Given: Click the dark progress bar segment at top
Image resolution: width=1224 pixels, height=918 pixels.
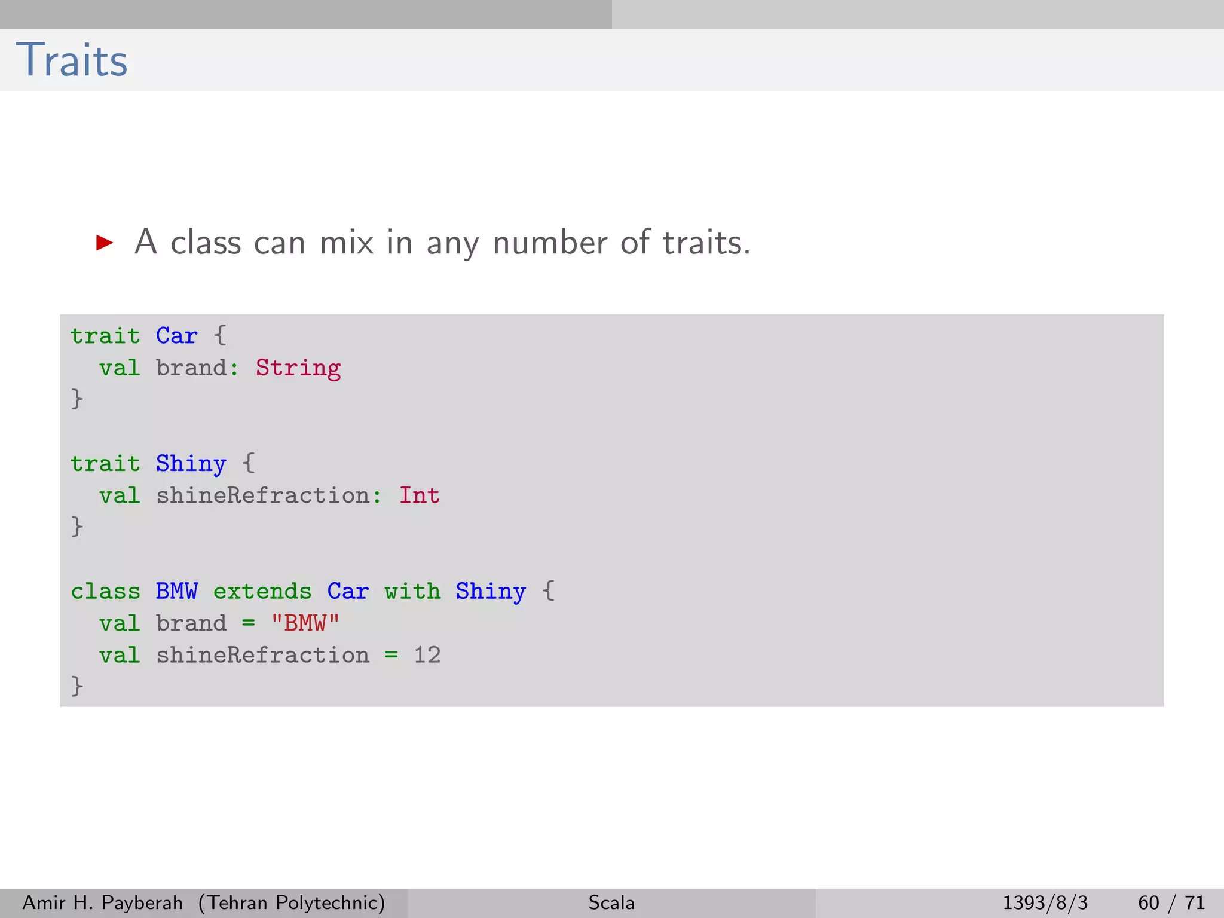Looking at the screenshot, I should (x=305, y=14).
